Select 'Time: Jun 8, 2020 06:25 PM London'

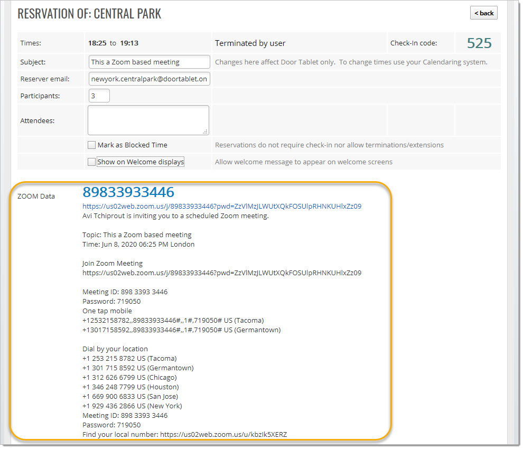pos(138,244)
